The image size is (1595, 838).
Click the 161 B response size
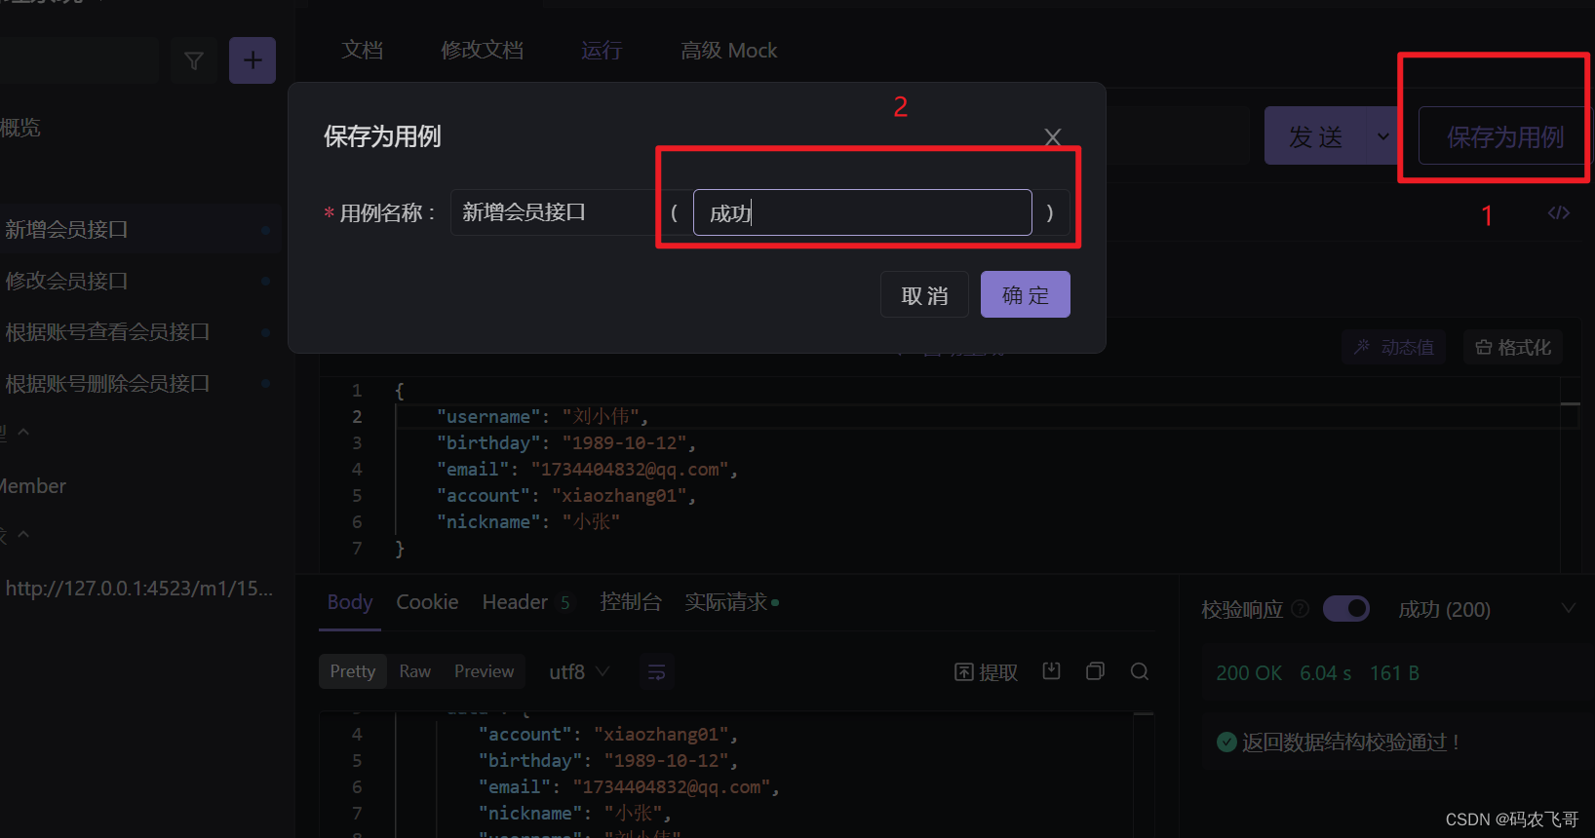tap(1394, 673)
